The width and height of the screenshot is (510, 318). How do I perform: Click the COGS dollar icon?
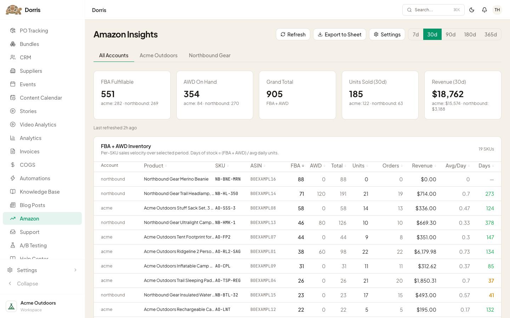[13, 165]
